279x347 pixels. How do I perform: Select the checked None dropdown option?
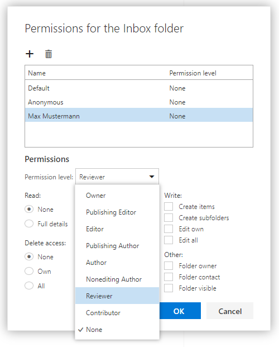click(117, 330)
